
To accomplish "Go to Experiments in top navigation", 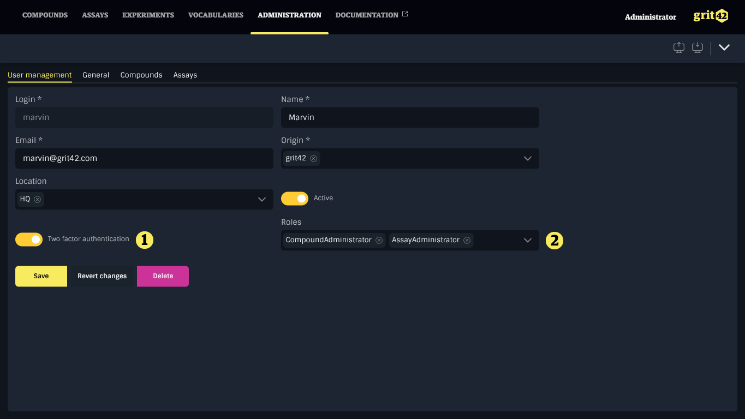I will [148, 15].
